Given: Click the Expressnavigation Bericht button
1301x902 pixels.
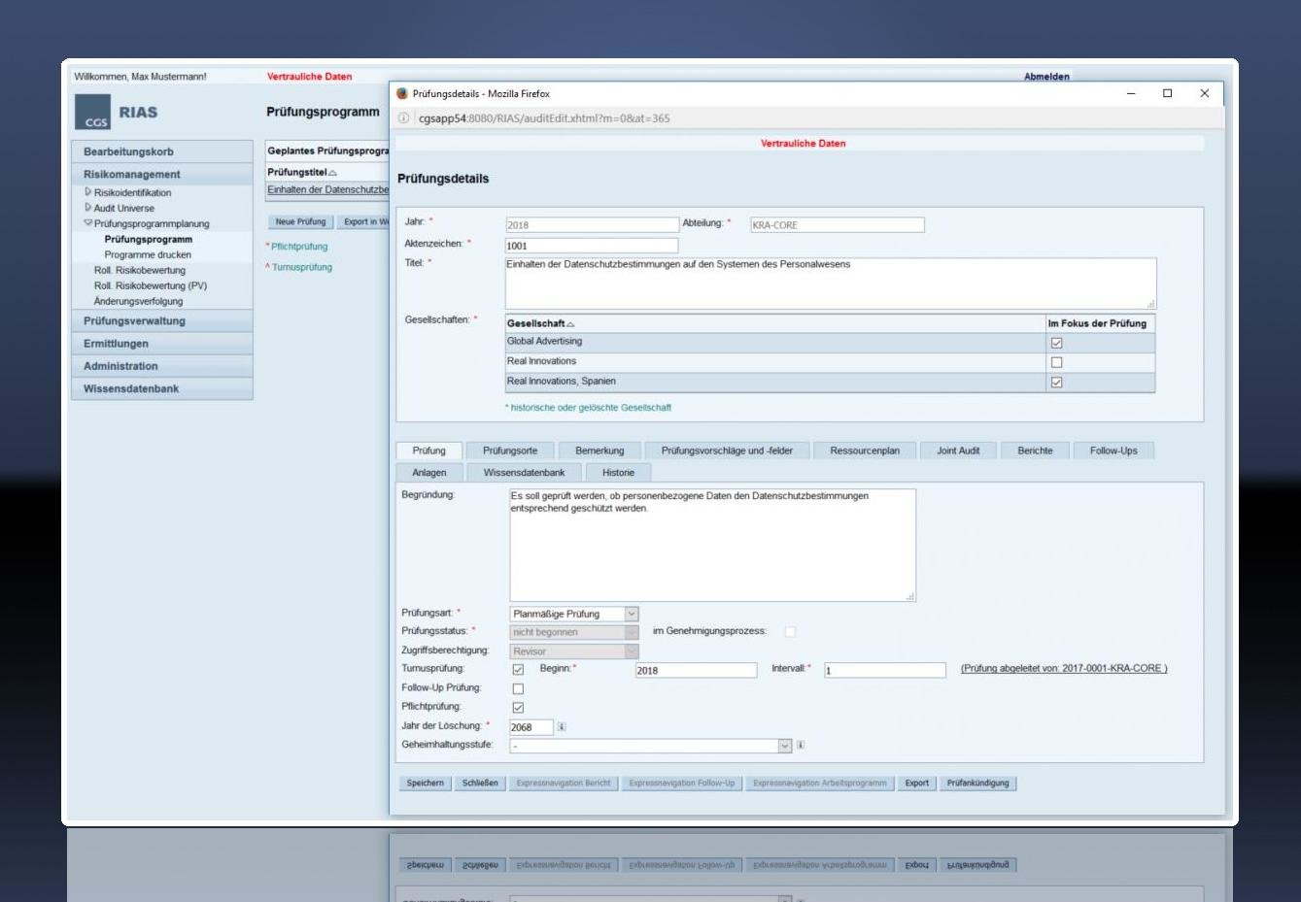Looking at the screenshot, I should coord(564,784).
